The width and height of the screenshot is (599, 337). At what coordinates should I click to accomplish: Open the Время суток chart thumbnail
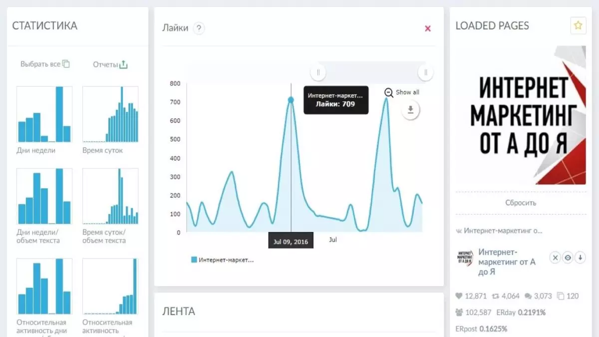click(x=110, y=114)
